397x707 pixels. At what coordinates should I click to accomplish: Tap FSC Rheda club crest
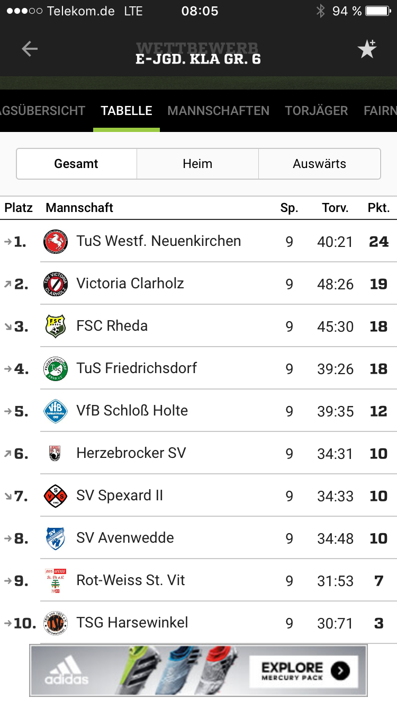coord(56,326)
